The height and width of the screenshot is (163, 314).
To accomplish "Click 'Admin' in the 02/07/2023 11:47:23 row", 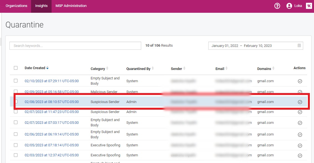I will click(x=131, y=112).
